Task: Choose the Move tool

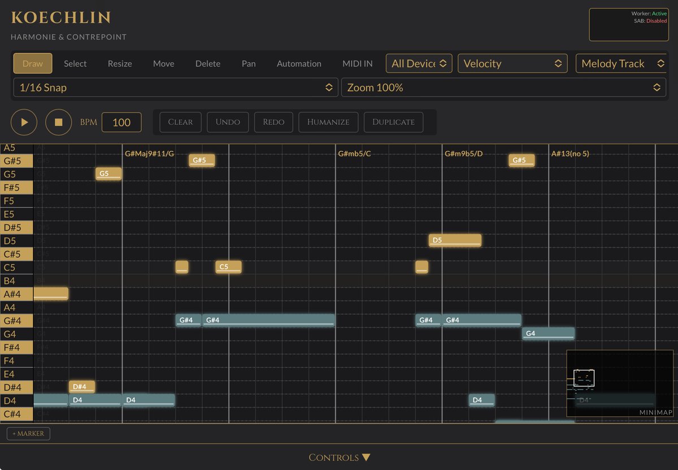Action: click(163, 63)
